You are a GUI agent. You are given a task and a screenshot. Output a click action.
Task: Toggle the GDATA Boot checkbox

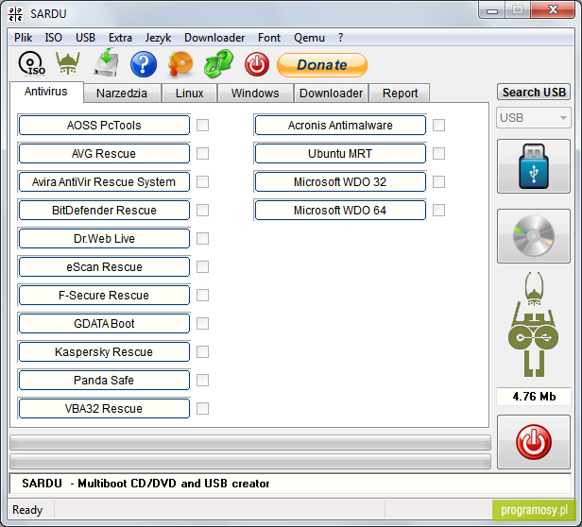point(202,323)
